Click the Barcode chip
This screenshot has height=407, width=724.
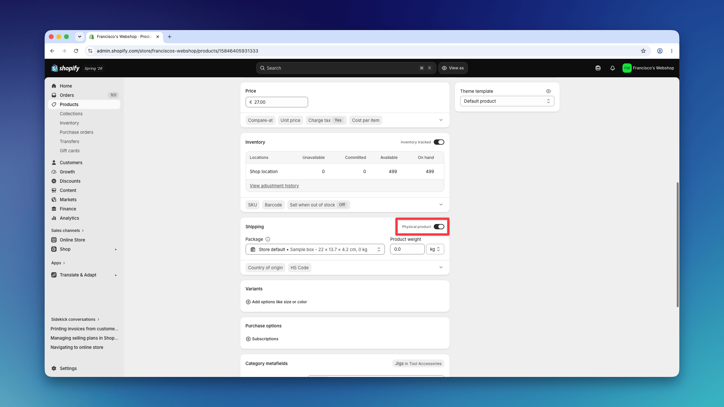(x=273, y=205)
